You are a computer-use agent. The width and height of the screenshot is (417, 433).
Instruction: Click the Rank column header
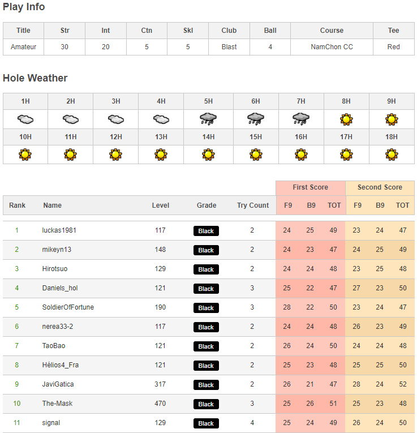pyautogui.click(x=17, y=205)
